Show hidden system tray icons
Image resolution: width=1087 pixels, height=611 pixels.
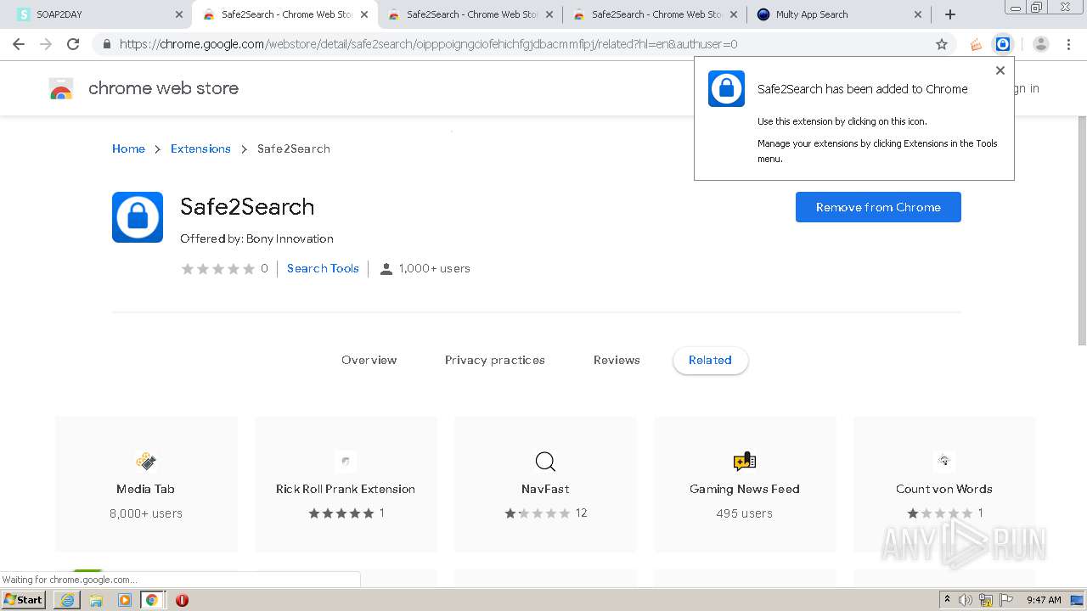pyautogui.click(x=948, y=600)
